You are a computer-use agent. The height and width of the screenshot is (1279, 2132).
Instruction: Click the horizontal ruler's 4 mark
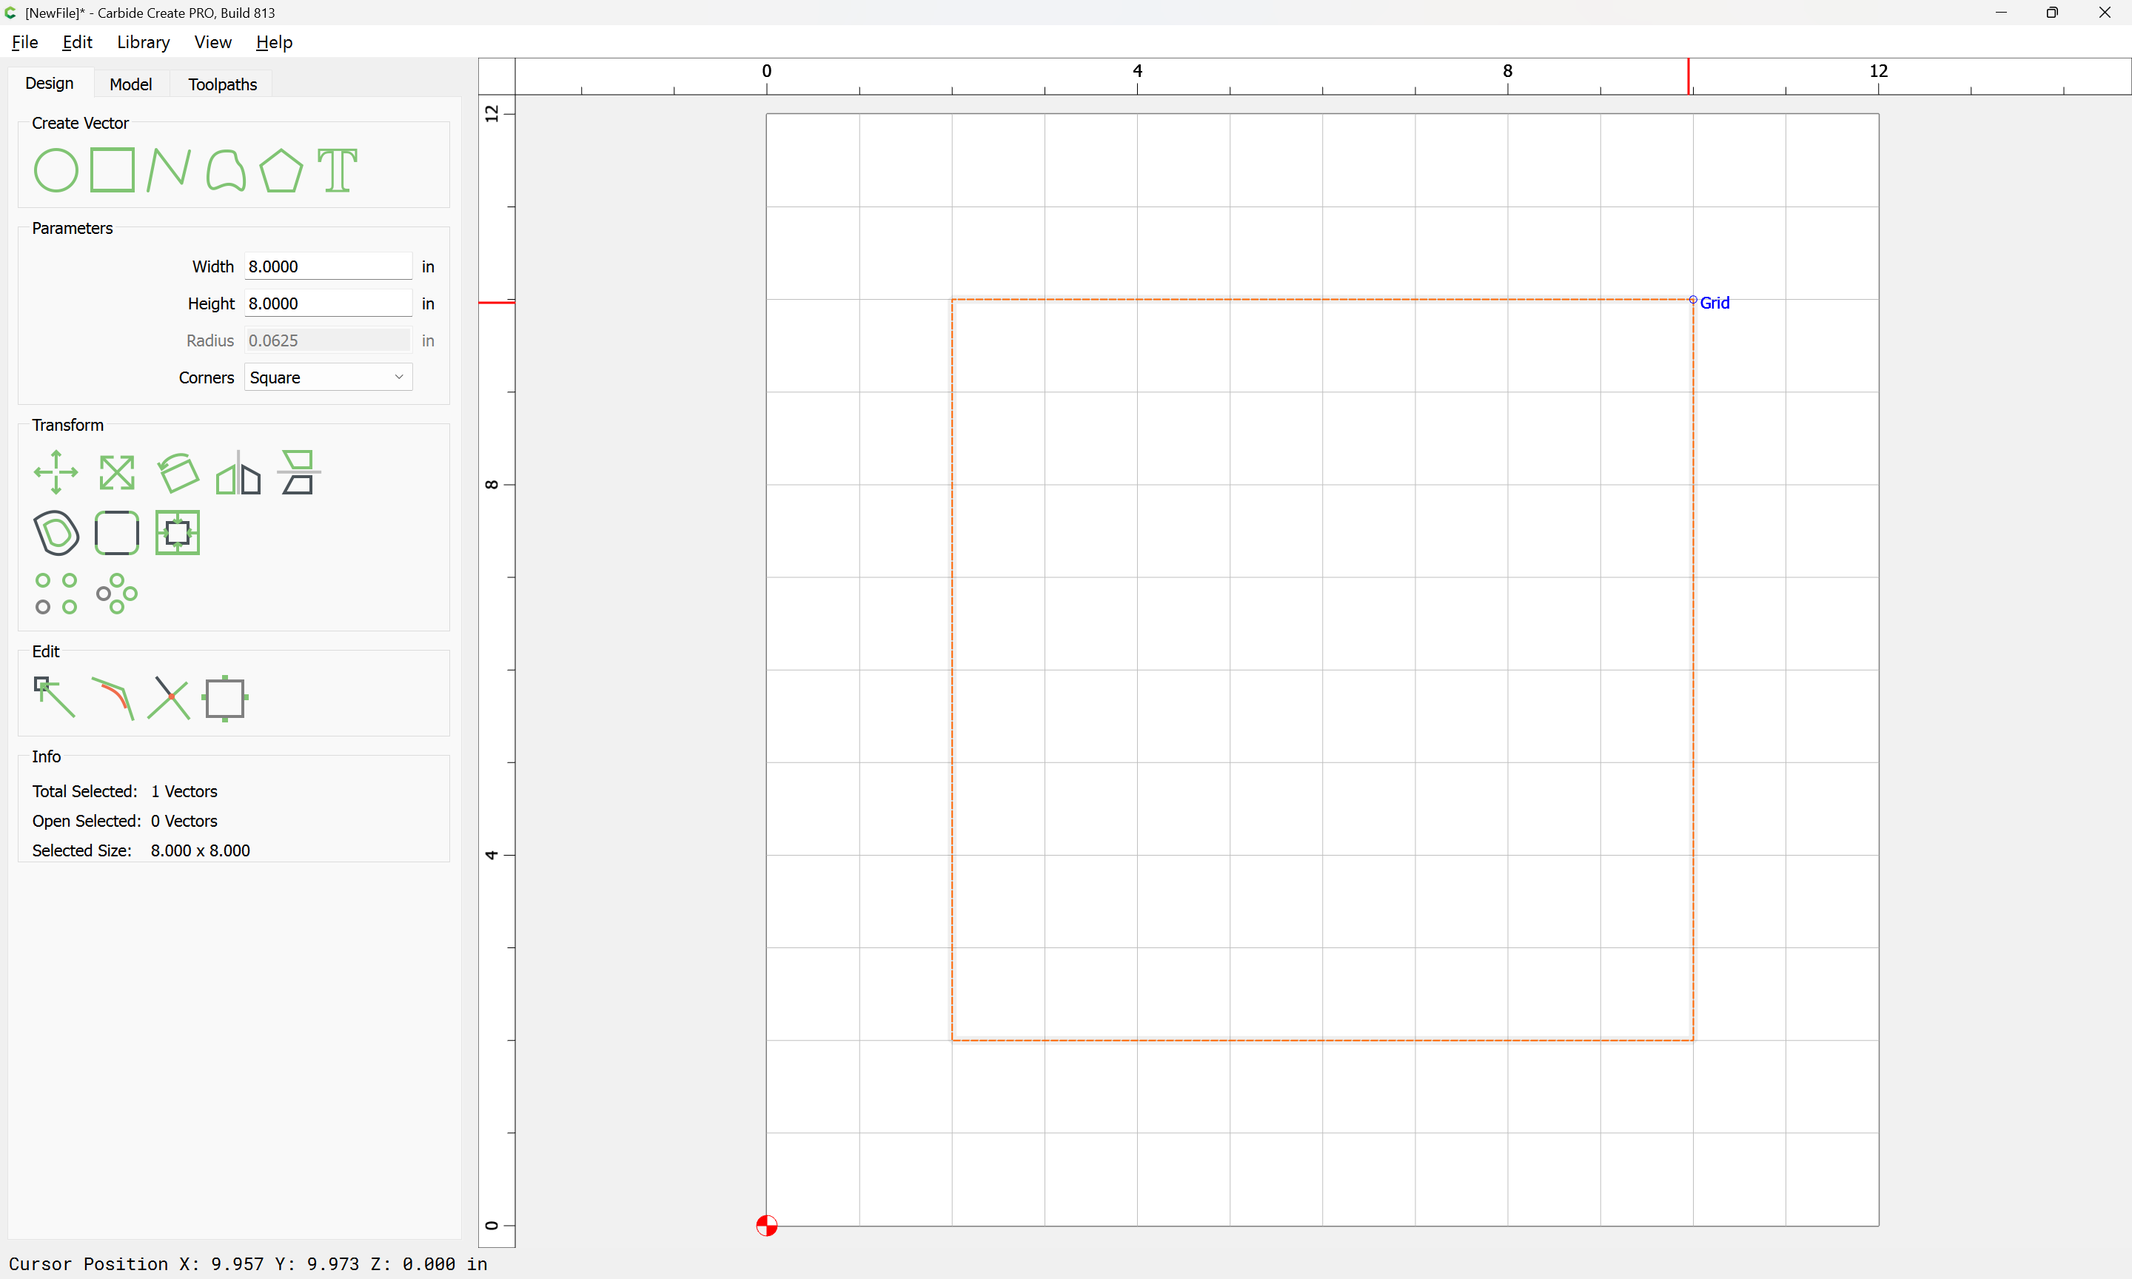pyautogui.click(x=1138, y=70)
